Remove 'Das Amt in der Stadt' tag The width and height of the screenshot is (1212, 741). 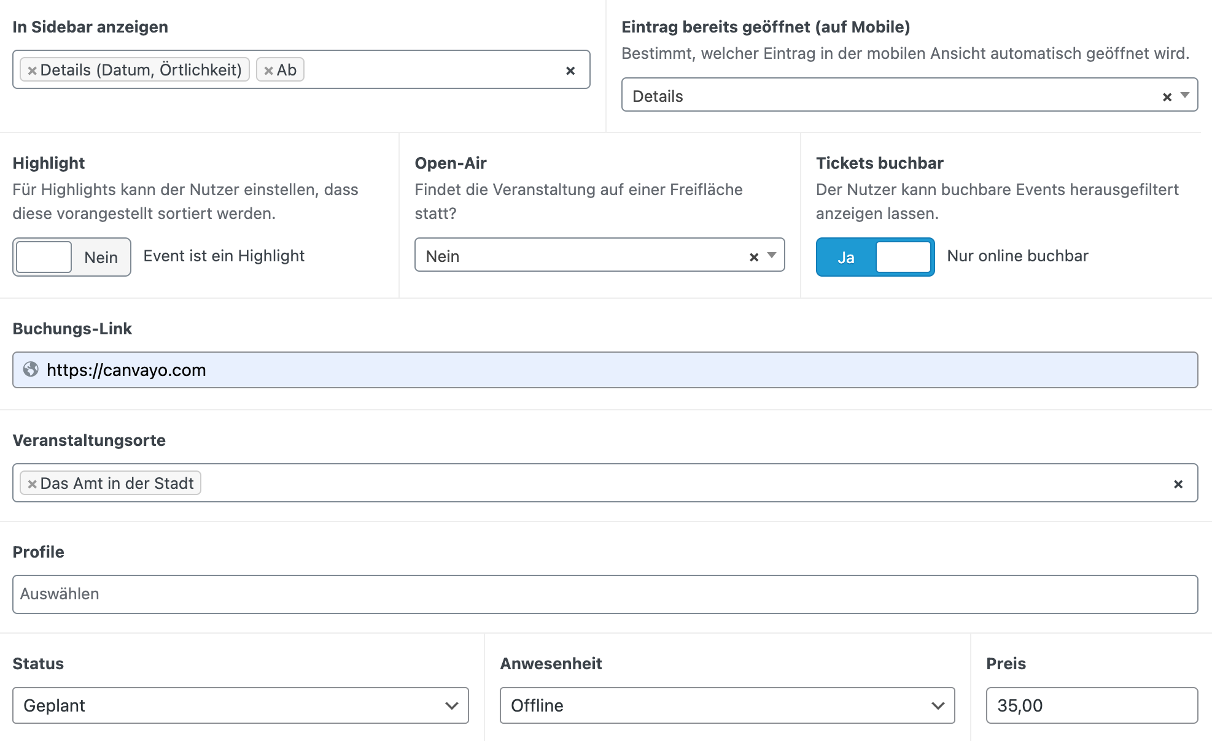(x=32, y=484)
